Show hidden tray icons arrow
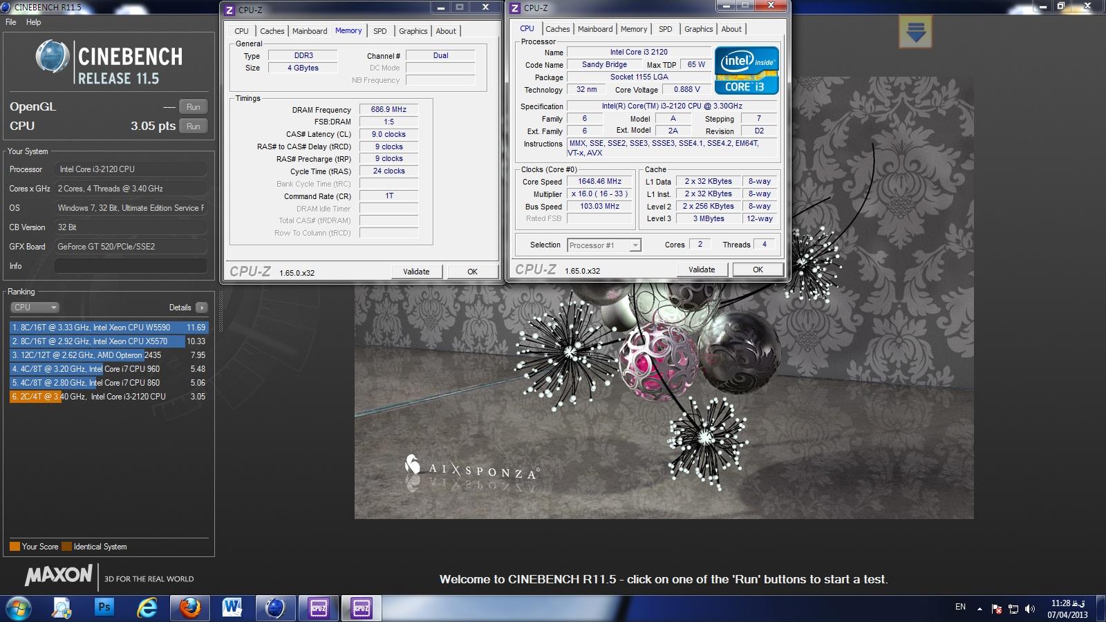 click(980, 609)
